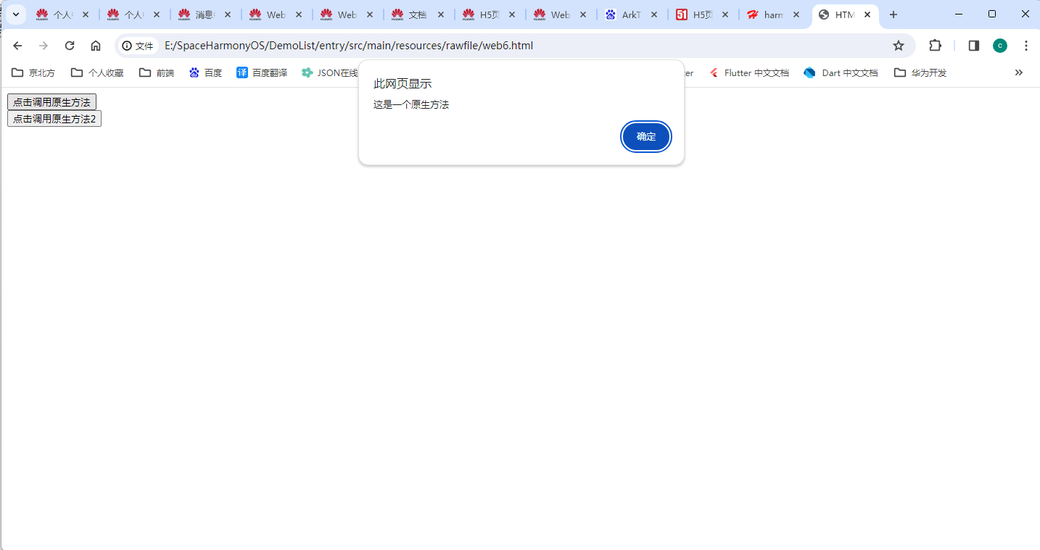Open the 前端 bookmark folder
Image resolution: width=1040 pixels, height=550 pixels.
click(157, 72)
